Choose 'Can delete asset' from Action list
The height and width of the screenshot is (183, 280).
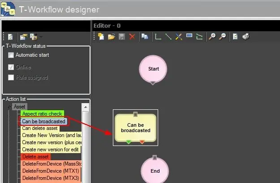tap(40, 128)
